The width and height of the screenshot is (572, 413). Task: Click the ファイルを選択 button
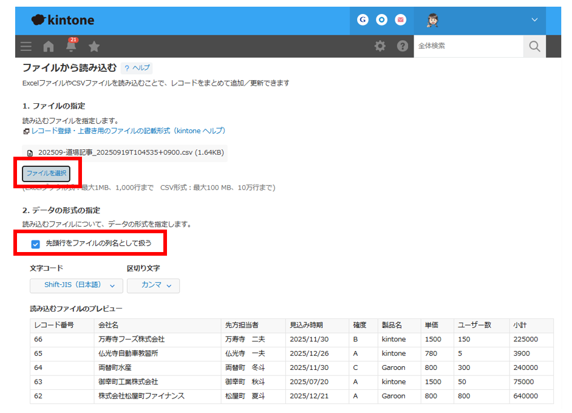tap(46, 174)
